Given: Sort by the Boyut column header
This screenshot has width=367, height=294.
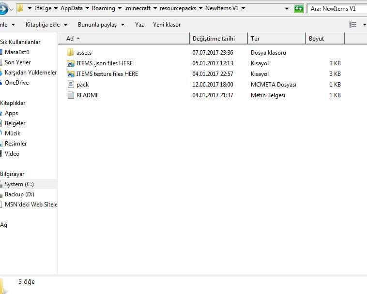Looking at the screenshot, I should tap(325, 39).
